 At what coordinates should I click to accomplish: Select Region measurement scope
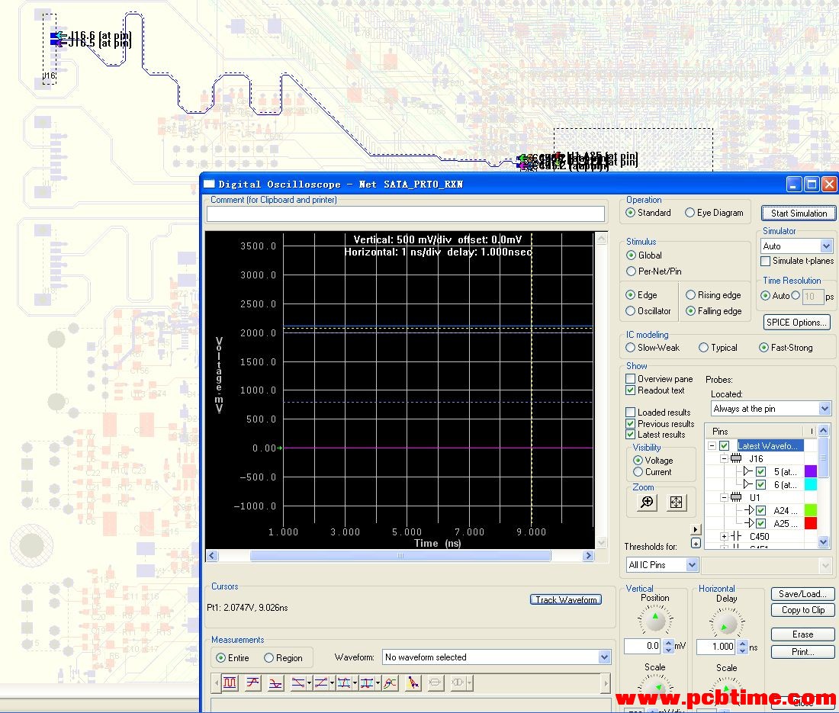click(x=283, y=658)
